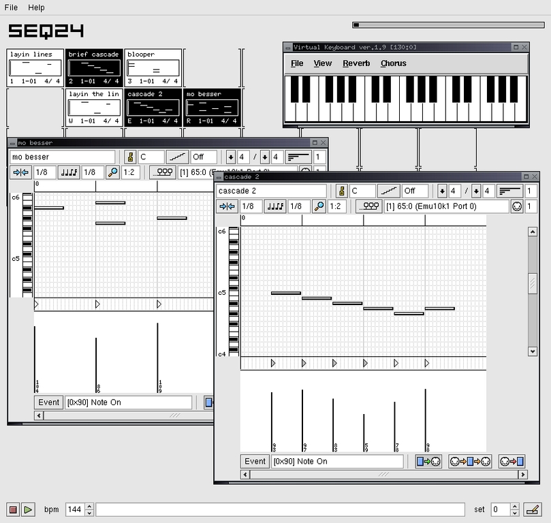Open the seq24 File menu

[10, 7]
